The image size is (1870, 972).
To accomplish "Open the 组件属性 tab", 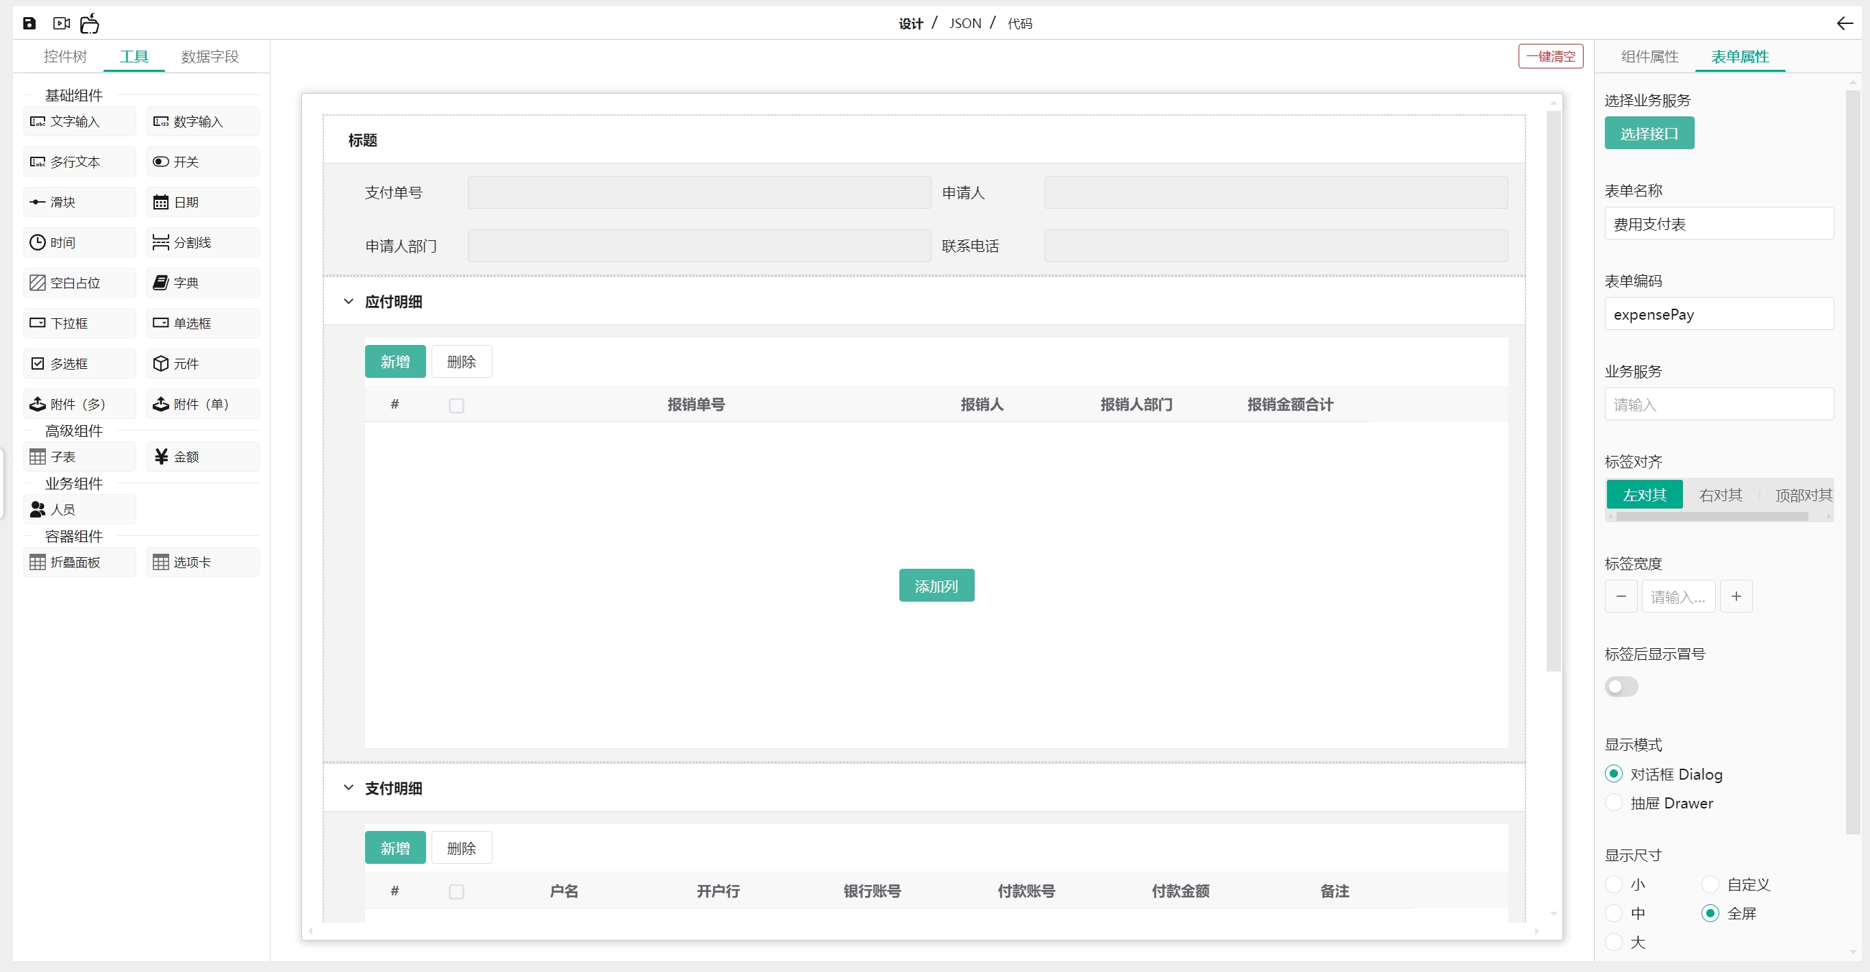I will (1649, 57).
